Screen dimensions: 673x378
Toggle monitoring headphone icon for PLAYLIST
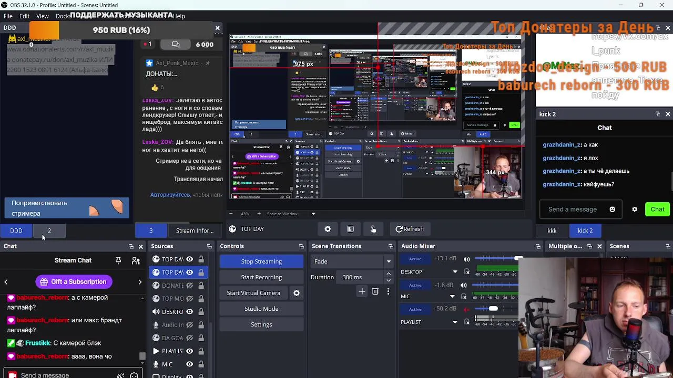466,322
